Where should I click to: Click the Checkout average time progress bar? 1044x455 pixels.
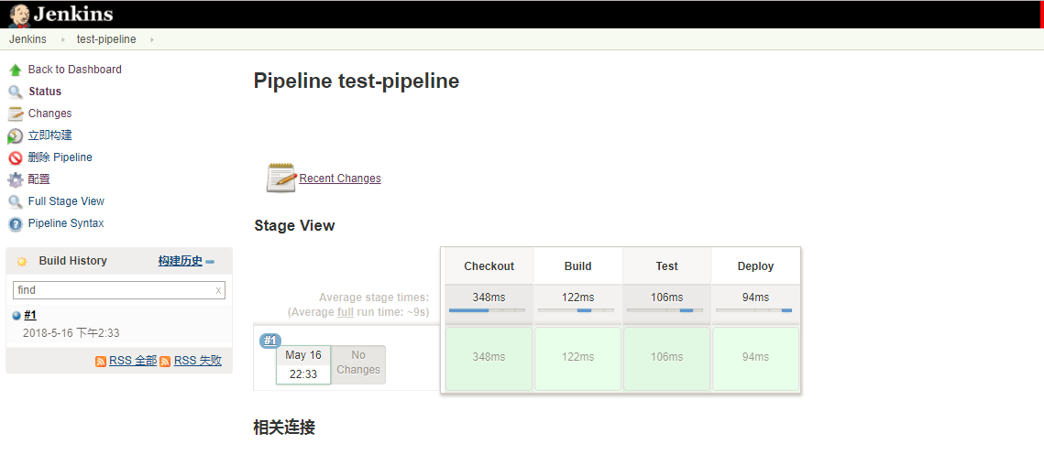tap(488, 310)
